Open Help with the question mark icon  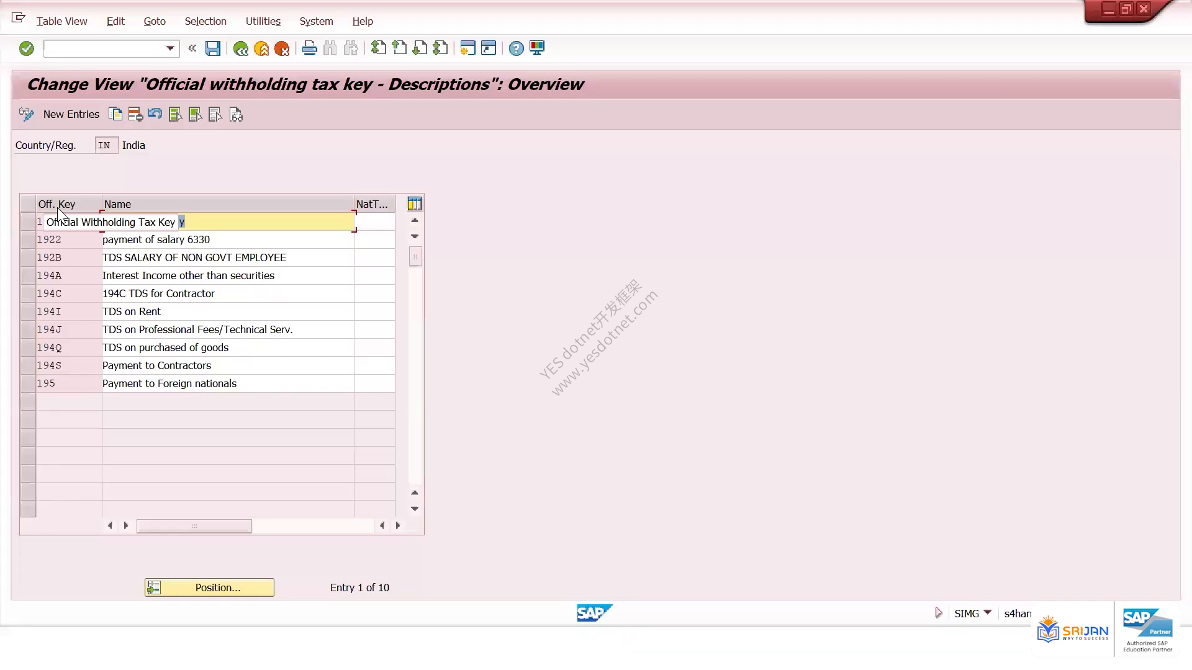pos(517,48)
